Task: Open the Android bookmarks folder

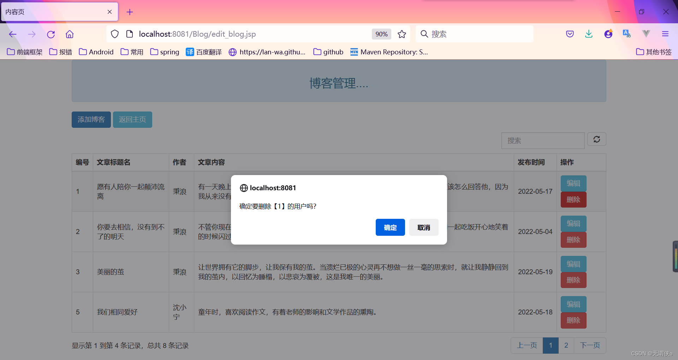Action: [x=96, y=52]
